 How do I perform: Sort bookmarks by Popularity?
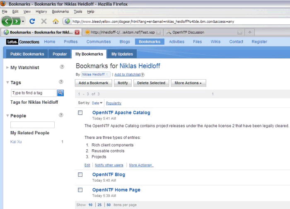pyautogui.click(x=114, y=103)
